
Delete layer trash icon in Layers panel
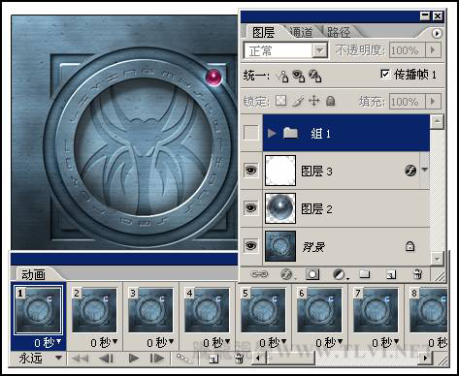click(417, 274)
